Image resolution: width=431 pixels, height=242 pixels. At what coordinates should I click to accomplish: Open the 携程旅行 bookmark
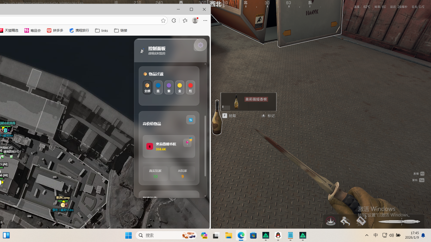click(79, 31)
